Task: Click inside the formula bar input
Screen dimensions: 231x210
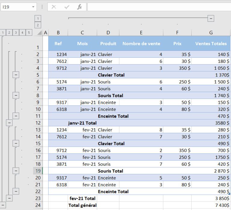Action: [159, 7]
